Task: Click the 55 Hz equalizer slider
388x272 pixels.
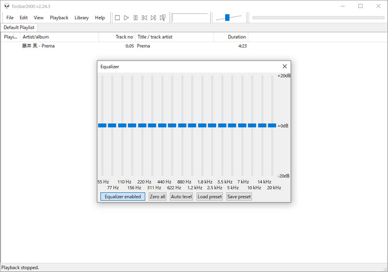Action: (x=102, y=126)
